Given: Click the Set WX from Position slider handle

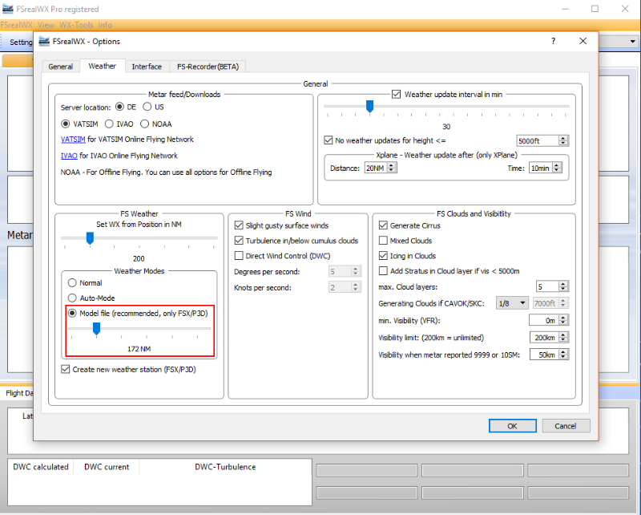Looking at the screenshot, I should coord(90,238).
